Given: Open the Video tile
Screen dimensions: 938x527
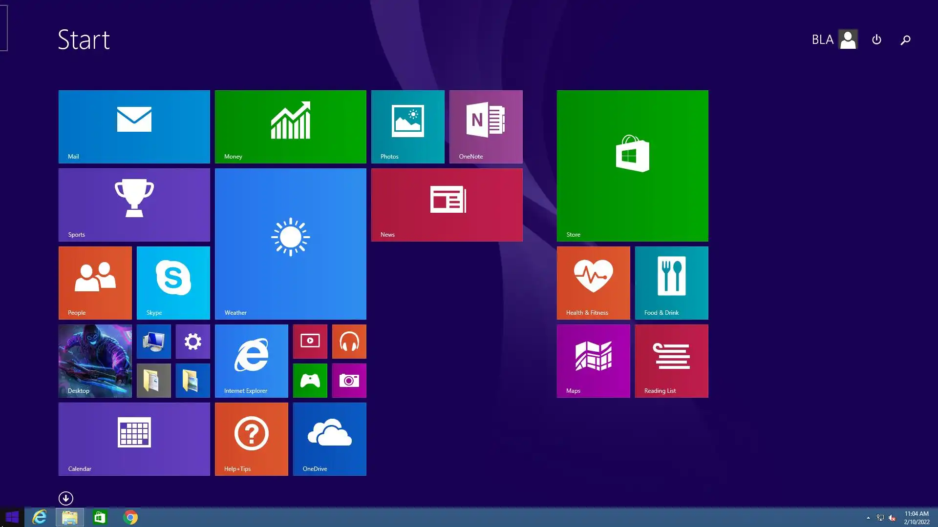Looking at the screenshot, I should coord(310,341).
